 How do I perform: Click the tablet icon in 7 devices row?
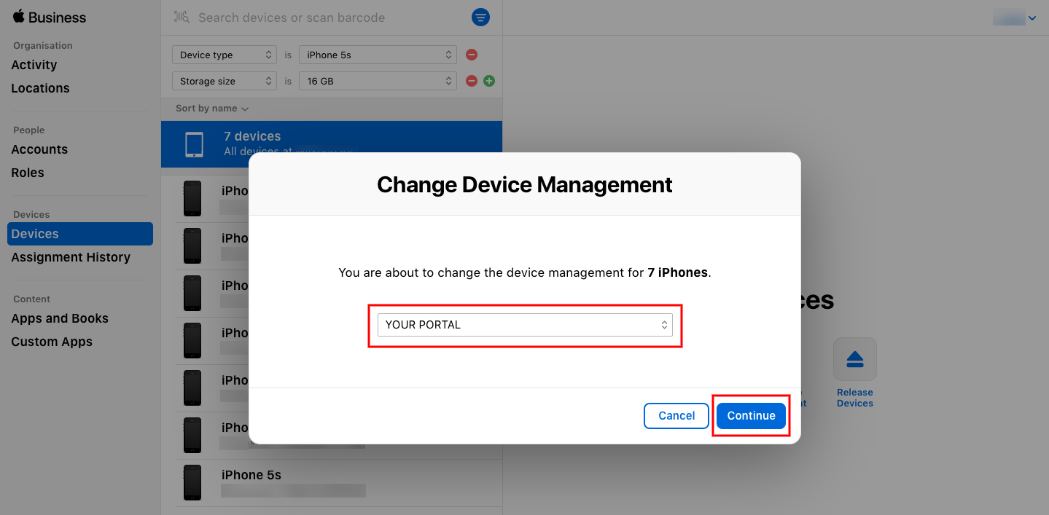click(x=195, y=144)
